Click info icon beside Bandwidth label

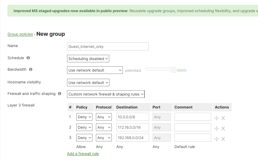[31, 70]
